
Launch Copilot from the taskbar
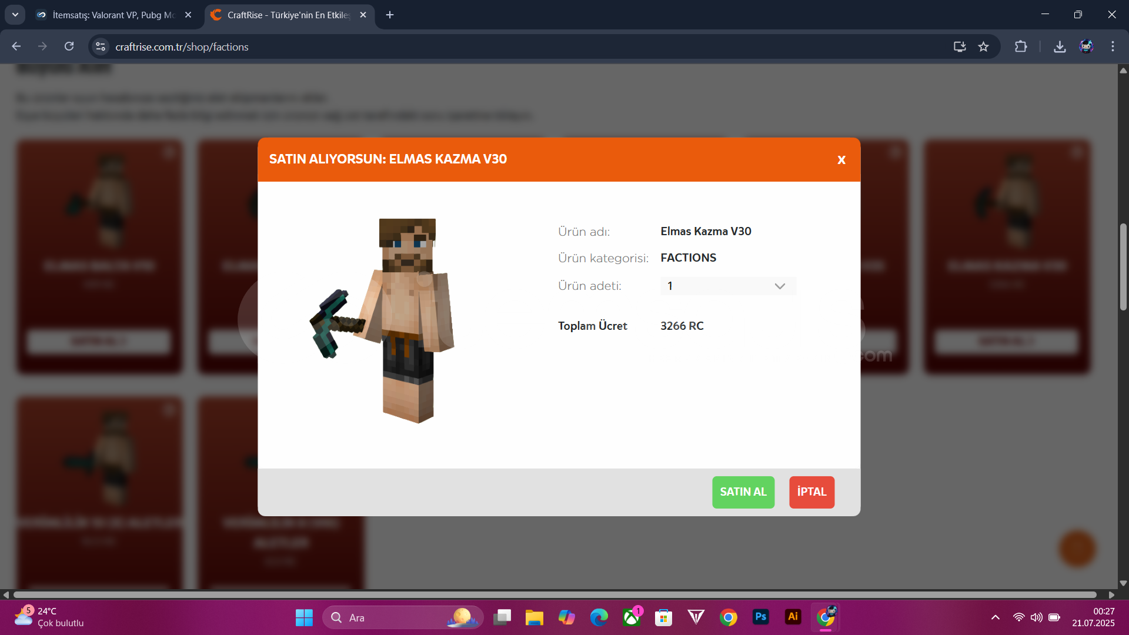point(566,617)
